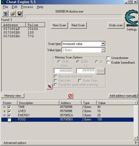Enable the Unrandomizer checkbox
Viewport: 139px width, 146px height.
[x=108, y=58]
